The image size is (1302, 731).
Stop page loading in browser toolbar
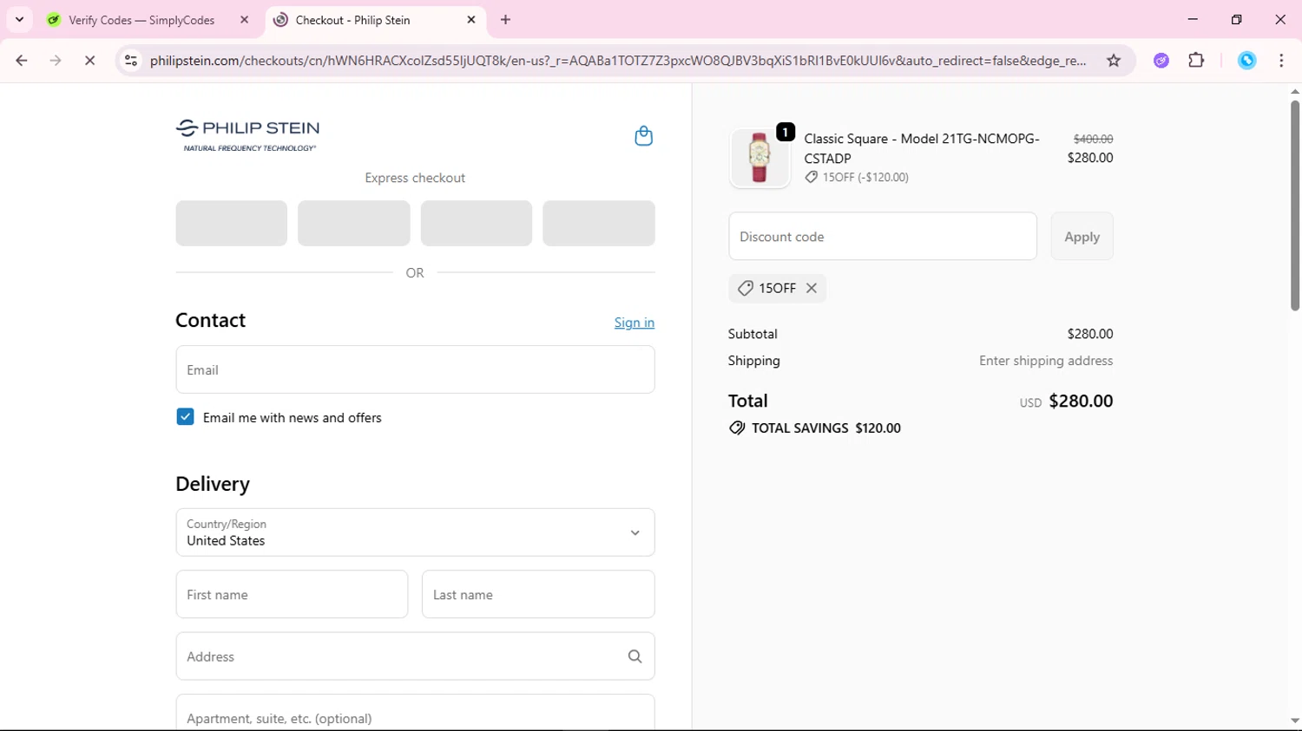click(x=89, y=61)
